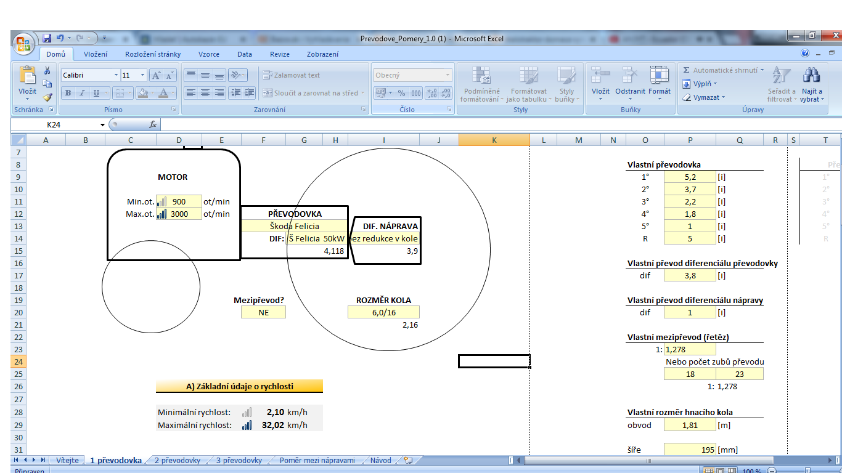Viewport: 842px width, 473px height.
Task: Open the Insert Function (fx) dialog
Action: point(153,124)
